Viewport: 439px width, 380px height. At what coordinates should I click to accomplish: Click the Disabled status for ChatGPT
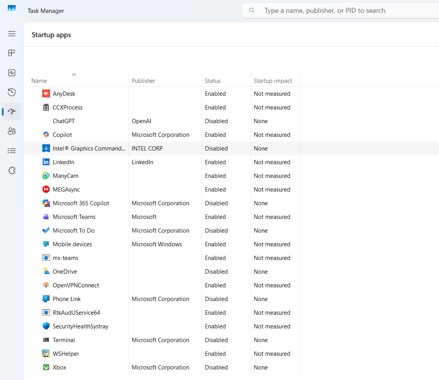pos(216,121)
